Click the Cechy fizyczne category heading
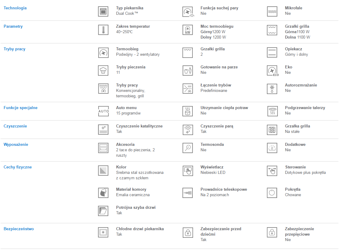Viewport: 339px width, 251px height. pos(18,167)
